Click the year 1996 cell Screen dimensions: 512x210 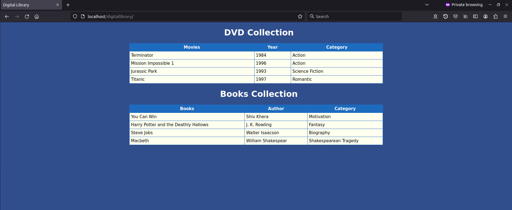(x=272, y=63)
